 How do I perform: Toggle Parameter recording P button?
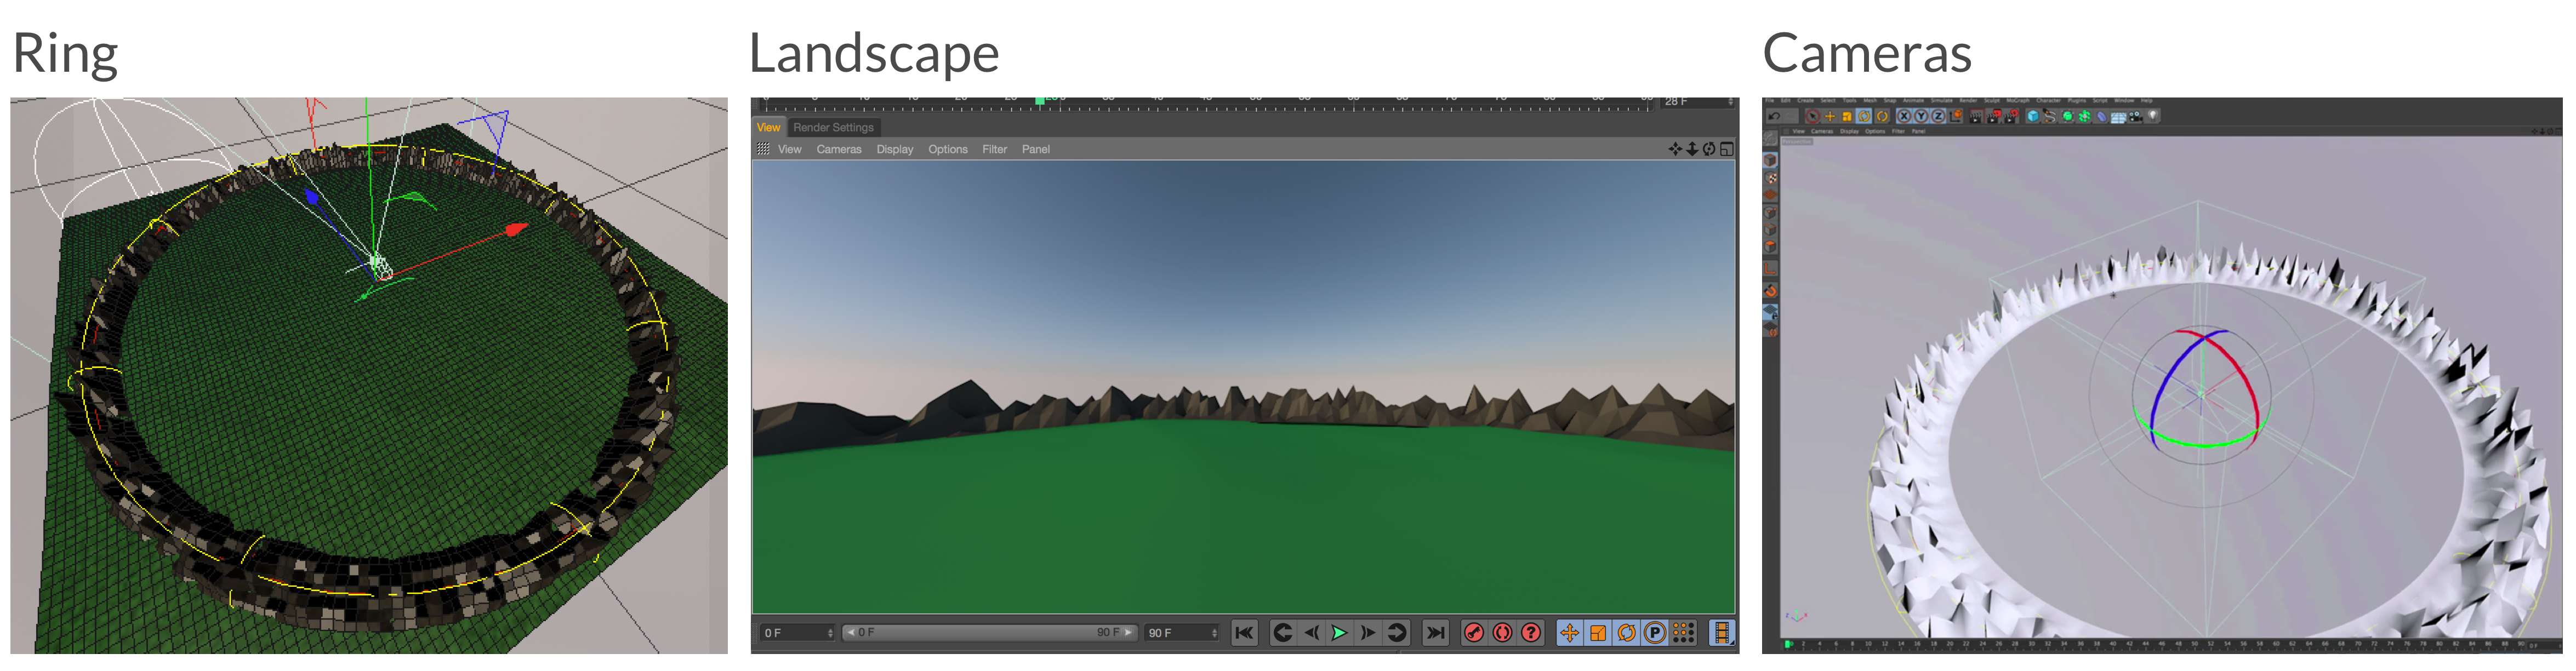[1655, 632]
